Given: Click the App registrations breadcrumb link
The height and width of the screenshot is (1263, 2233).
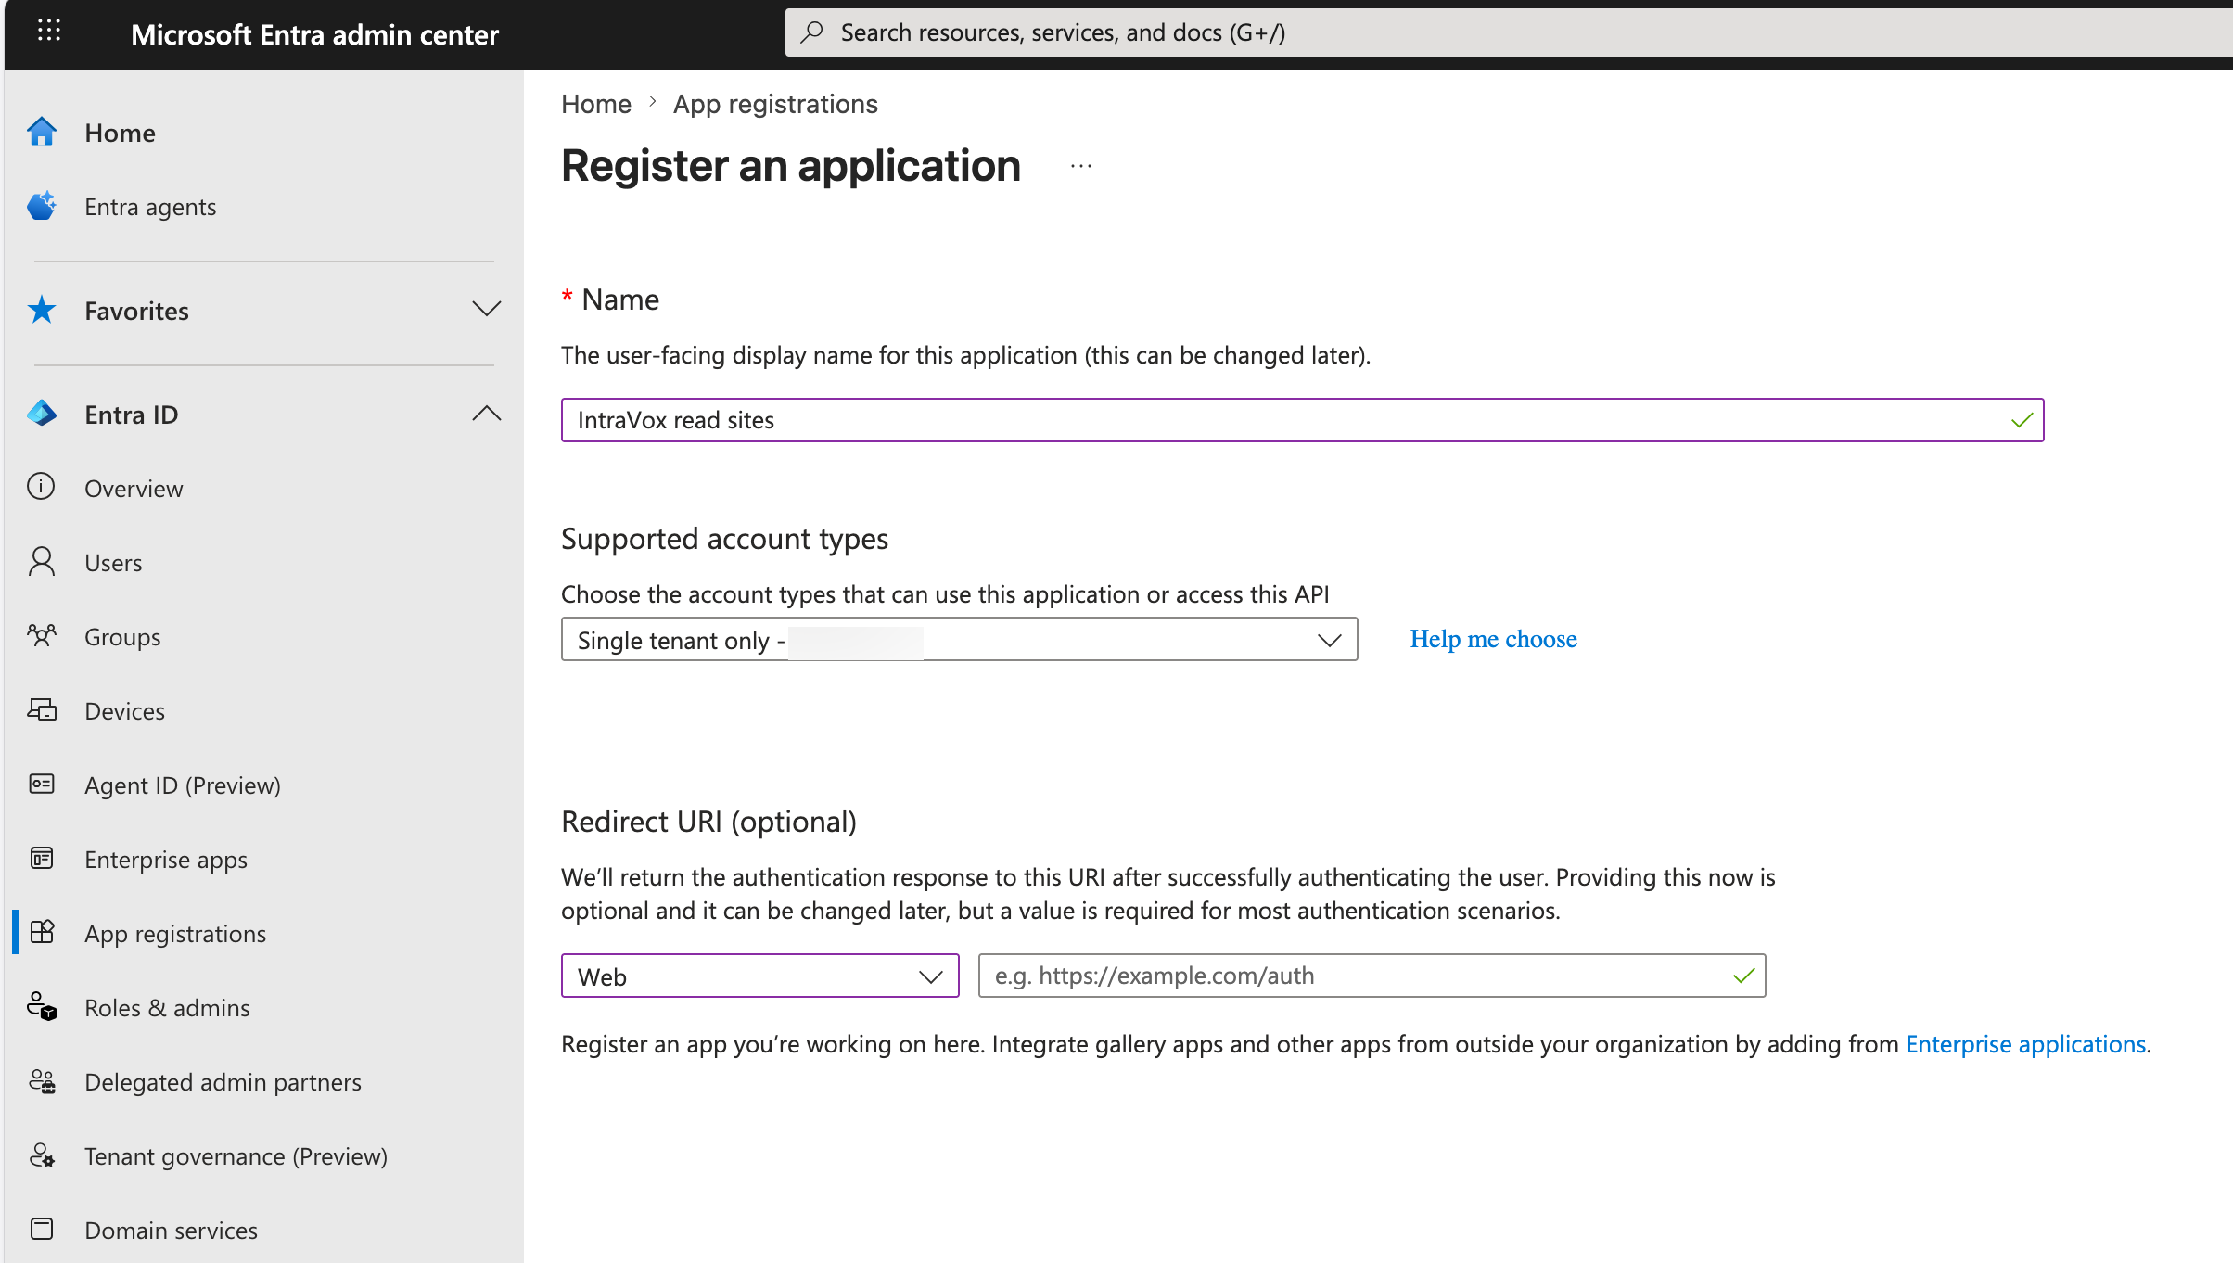Looking at the screenshot, I should [775, 104].
